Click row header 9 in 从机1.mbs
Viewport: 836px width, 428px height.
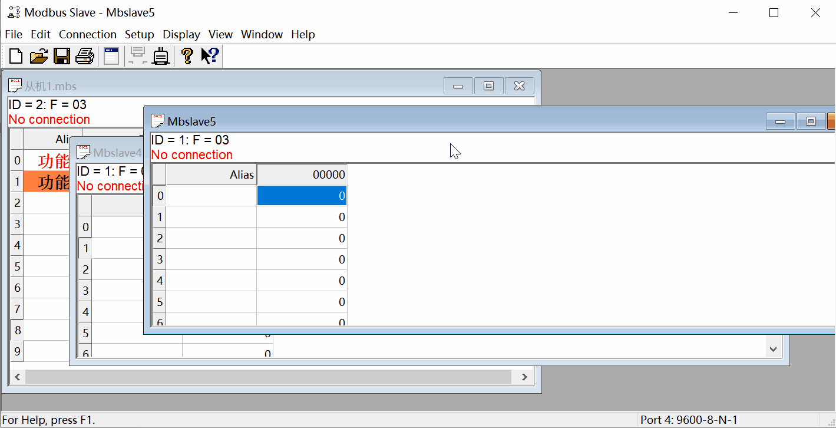click(x=17, y=351)
